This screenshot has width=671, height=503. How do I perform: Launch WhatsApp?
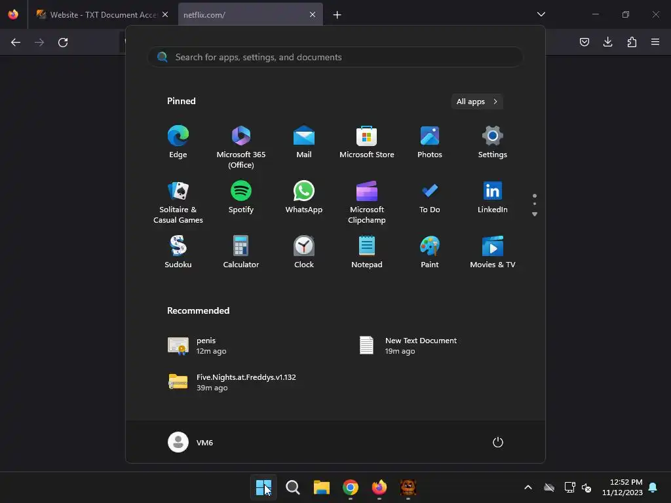(x=304, y=197)
